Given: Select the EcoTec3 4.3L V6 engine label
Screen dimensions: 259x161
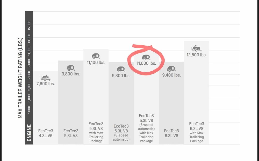Looking at the screenshot, I should 45,133.
